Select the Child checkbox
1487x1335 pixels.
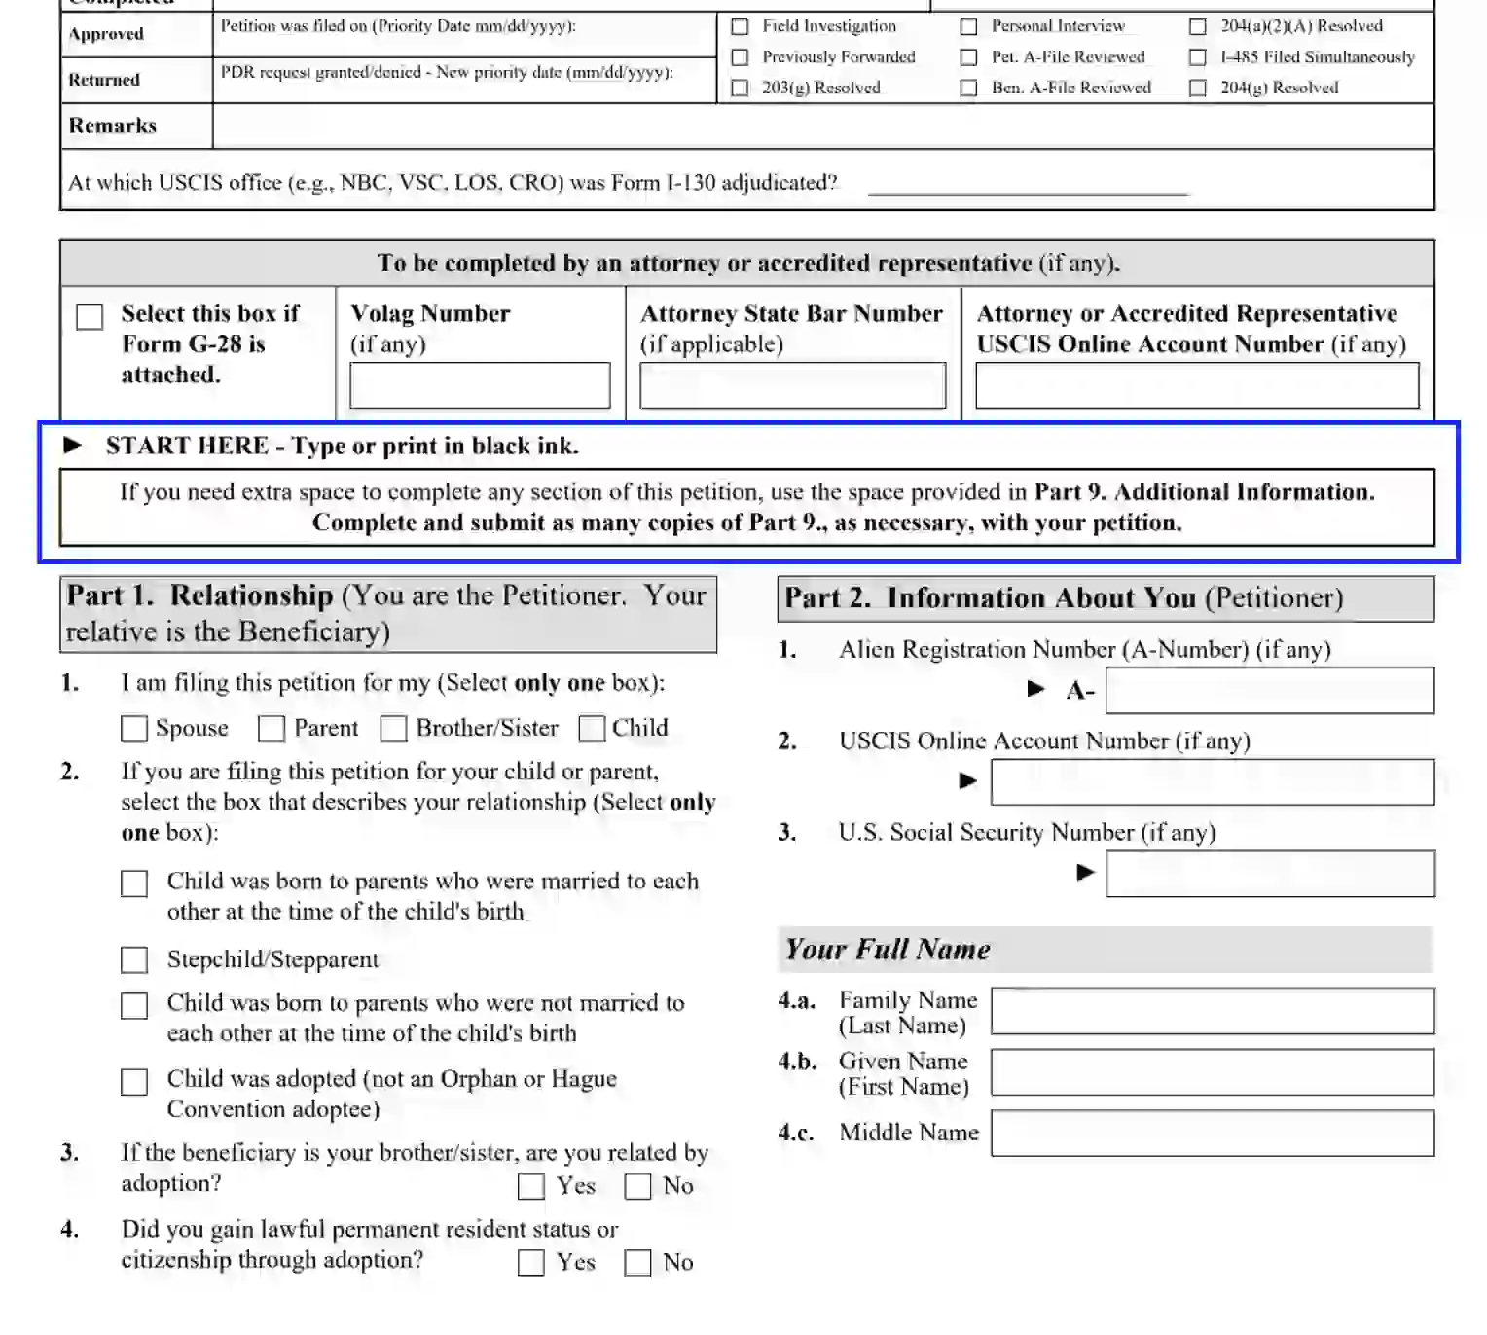pyautogui.click(x=592, y=729)
